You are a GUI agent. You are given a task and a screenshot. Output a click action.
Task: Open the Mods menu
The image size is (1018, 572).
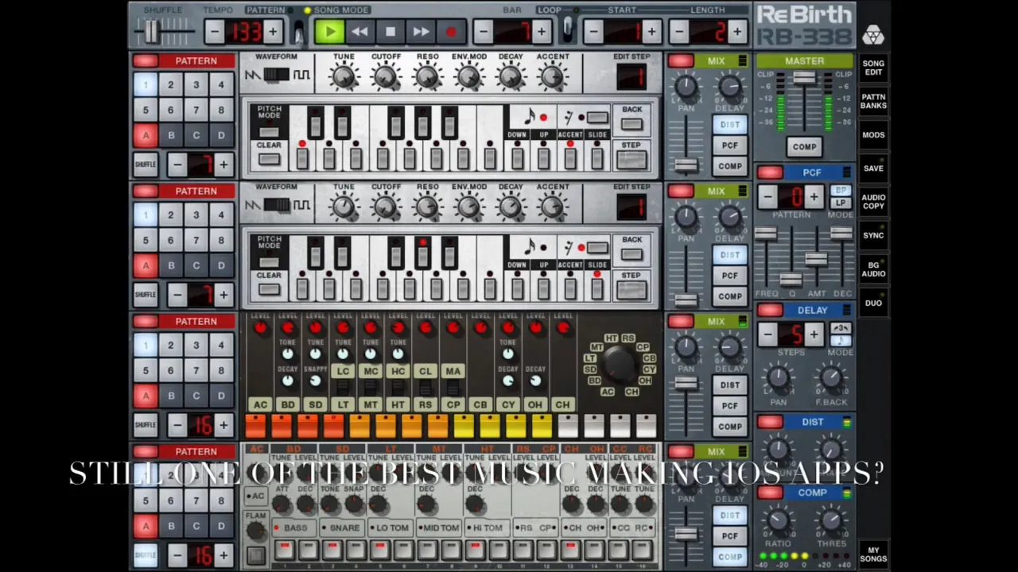click(x=873, y=135)
